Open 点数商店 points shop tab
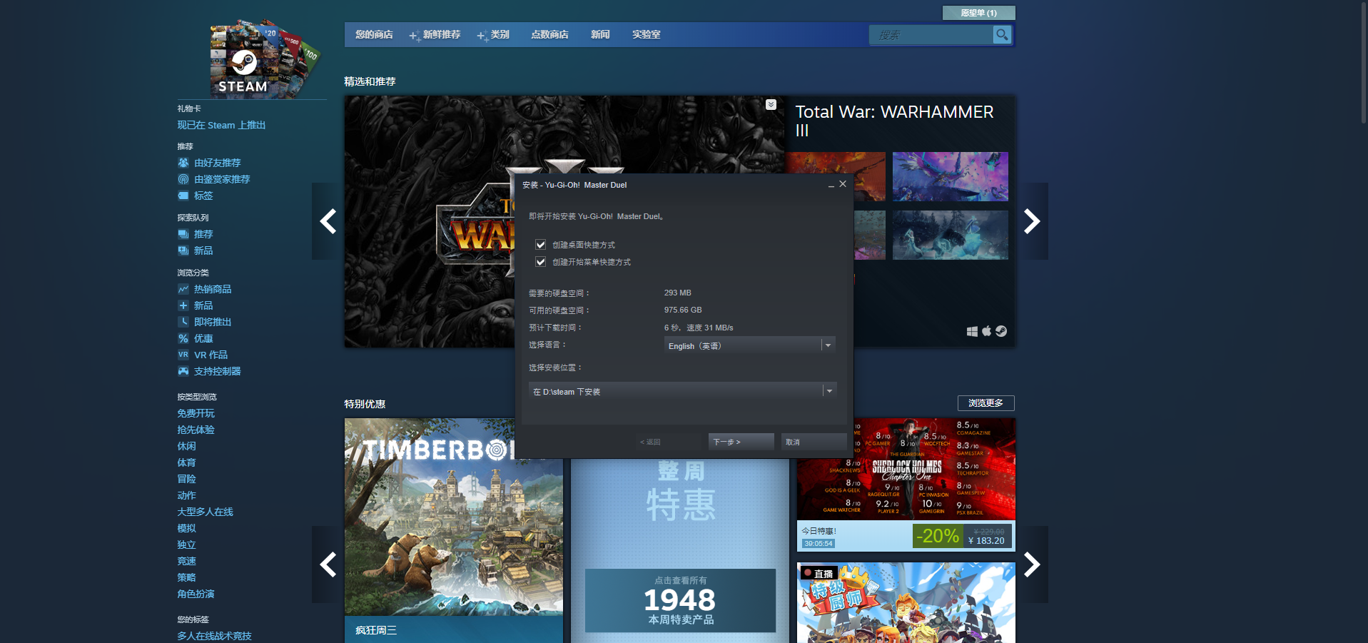1368x643 pixels. click(549, 35)
